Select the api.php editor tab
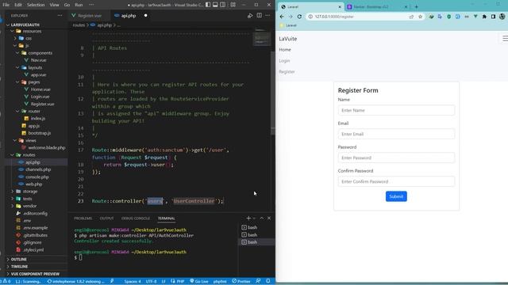 [x=129, y=16]
